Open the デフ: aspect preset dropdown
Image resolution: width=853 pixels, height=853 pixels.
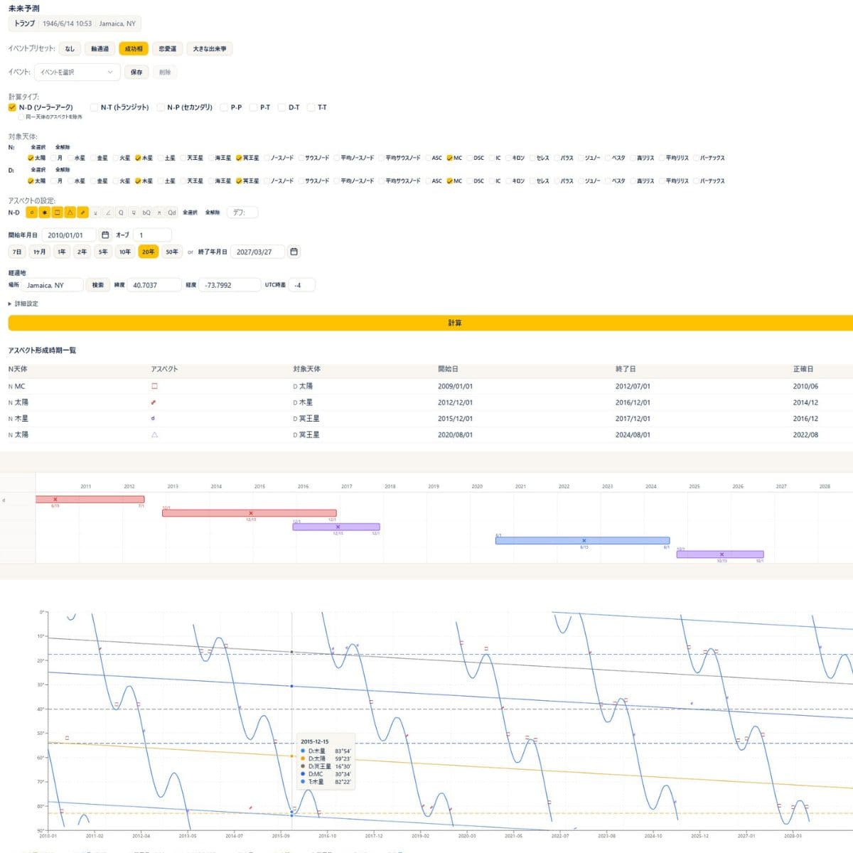pyautogui.click(x=242, y=213)
